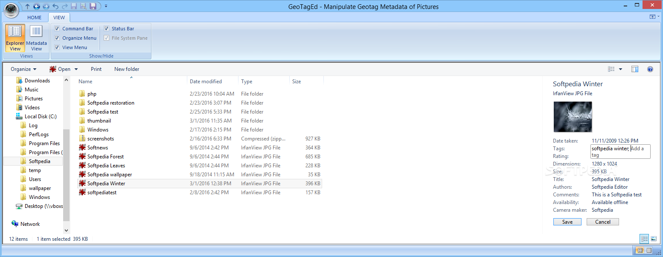Expand the Open button dropdown arrow

click(76, 69)
